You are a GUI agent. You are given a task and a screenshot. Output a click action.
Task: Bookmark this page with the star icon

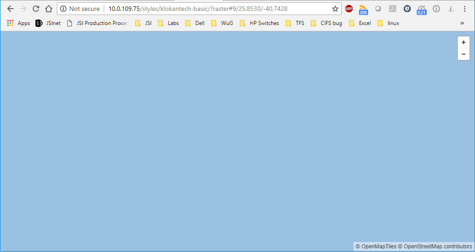(335, 9)
